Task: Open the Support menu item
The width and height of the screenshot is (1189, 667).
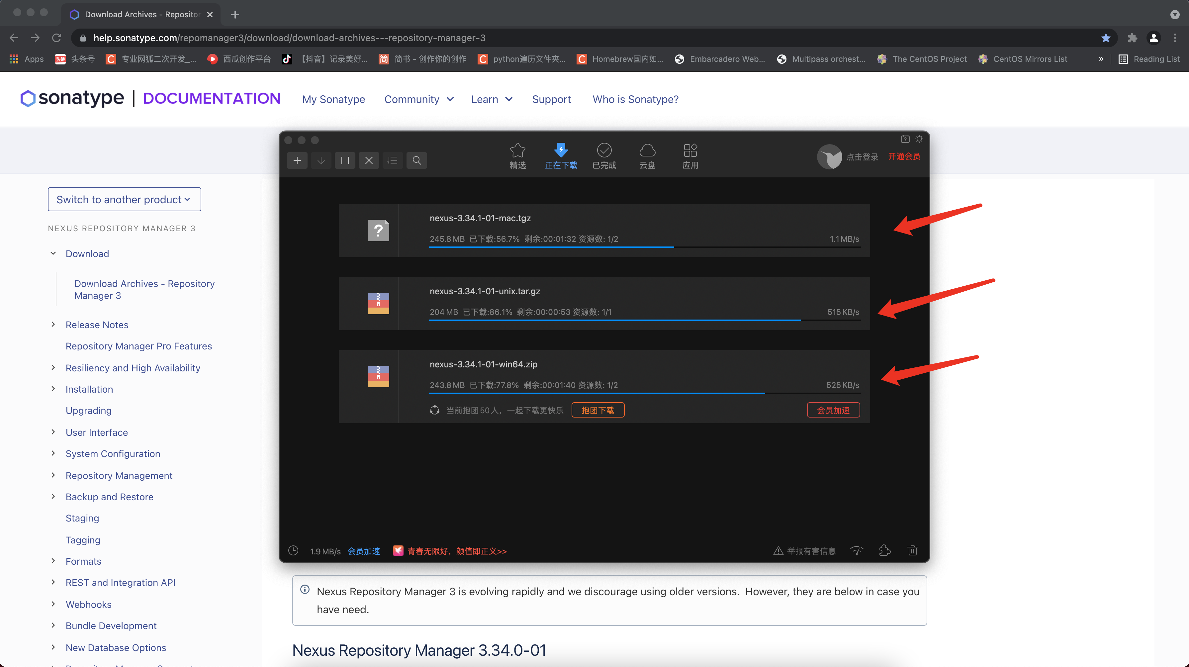Action: pos(551,99)
